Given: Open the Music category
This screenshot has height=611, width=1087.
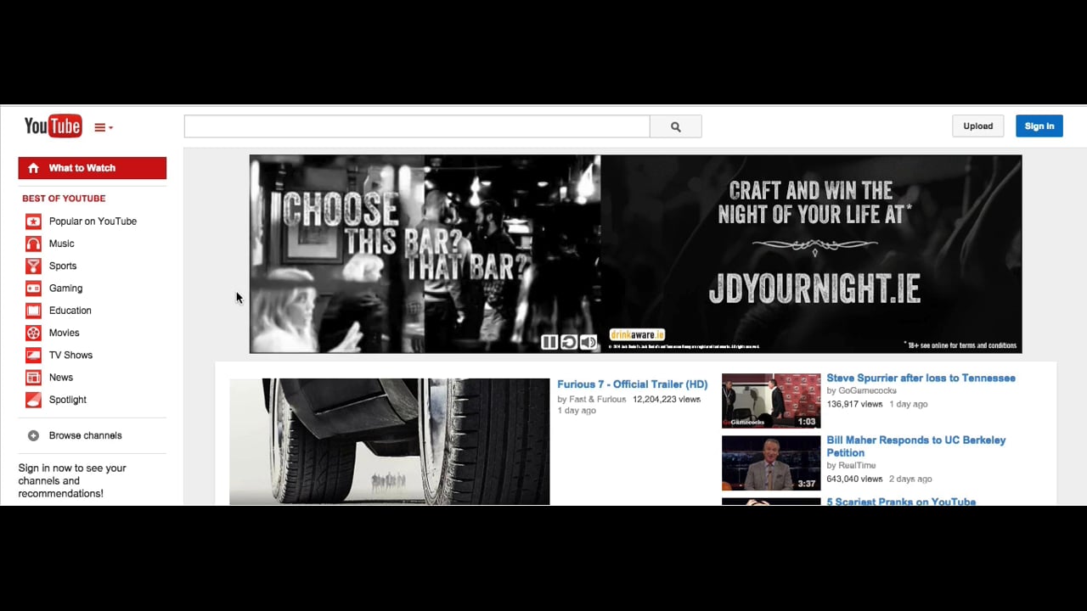Looking at the screenshot, I should 61,244.
